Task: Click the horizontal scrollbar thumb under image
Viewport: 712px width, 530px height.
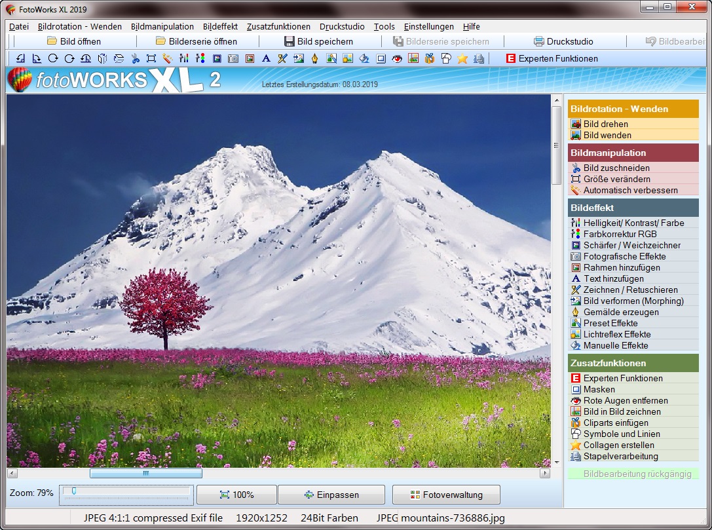Action: coord(146,473)
